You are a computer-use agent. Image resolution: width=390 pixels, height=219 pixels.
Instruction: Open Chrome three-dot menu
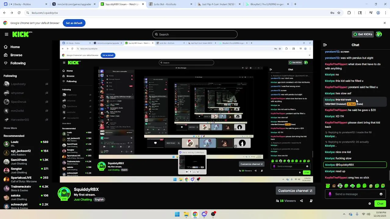[385, 13]
